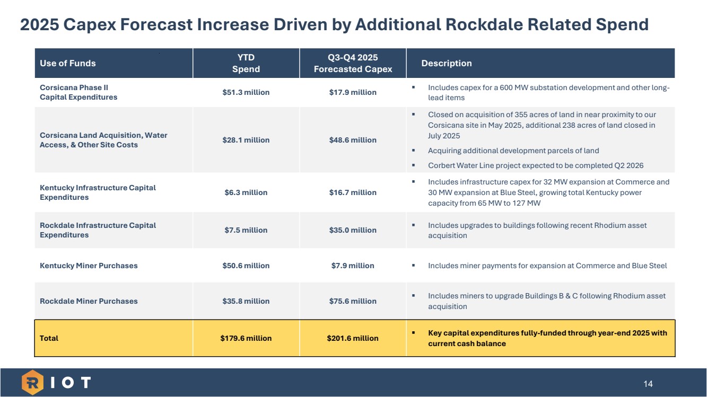Click the $16.7 million forecast value

click(x=353, y=192)
